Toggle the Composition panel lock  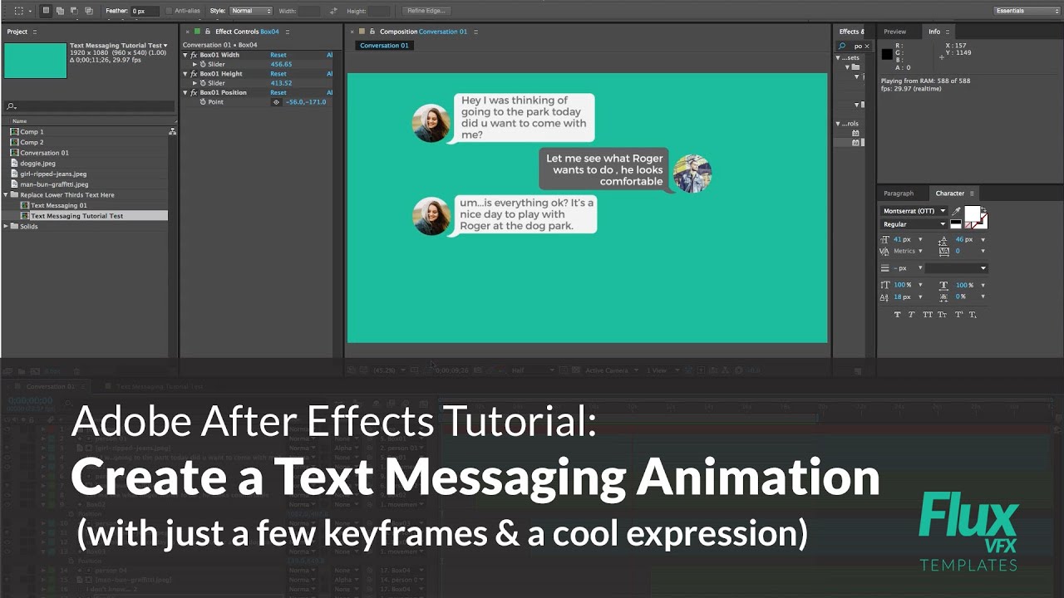tap(372, 32)
